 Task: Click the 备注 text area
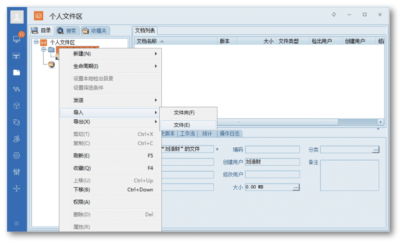(x=349, y=175)
